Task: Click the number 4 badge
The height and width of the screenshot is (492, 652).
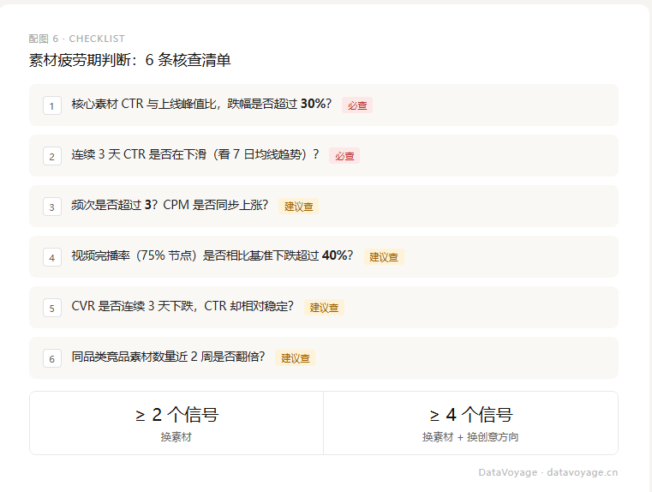Action: coord(52,257)
